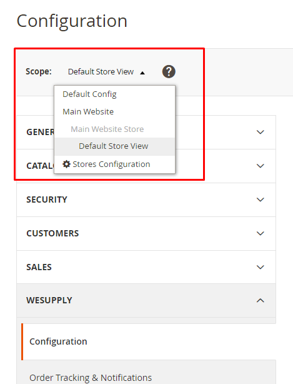This screenshot has width=293, height=384.
Task: Expand the Security section chevron
Action: click(x=261, y=200)
